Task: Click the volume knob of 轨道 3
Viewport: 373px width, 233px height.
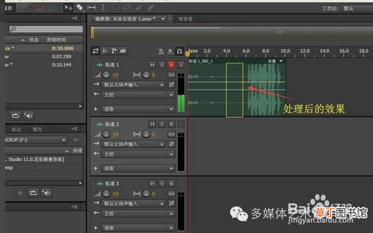Action: click(x=106, y=194)
